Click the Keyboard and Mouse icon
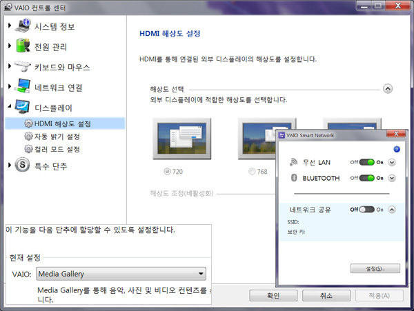Image resolution: width=414 pixels, height=311 pixels. (23, 66)
